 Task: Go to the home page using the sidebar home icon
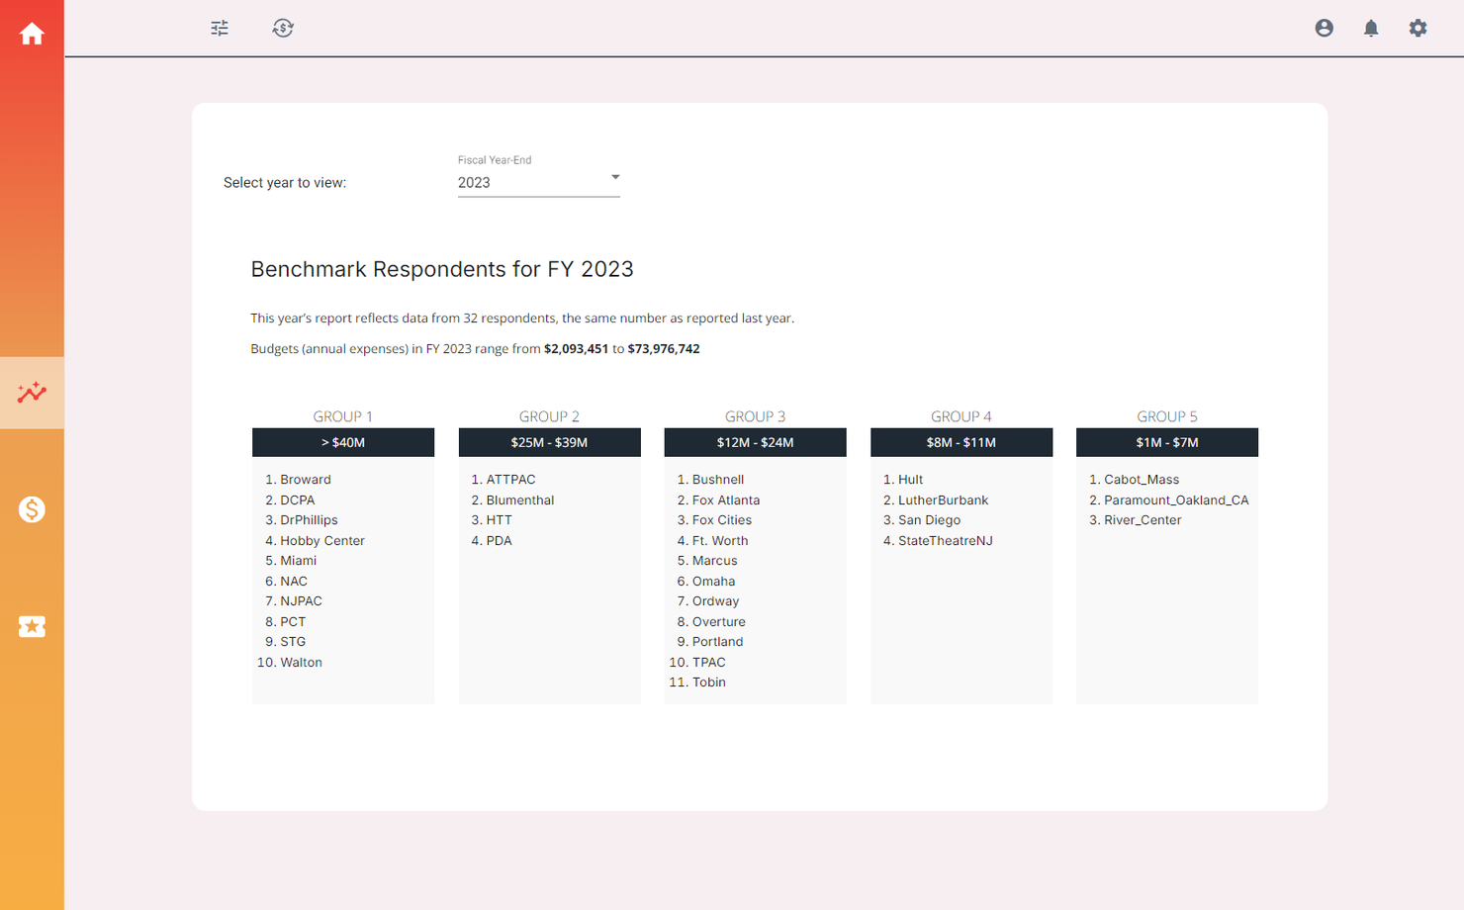33,33
